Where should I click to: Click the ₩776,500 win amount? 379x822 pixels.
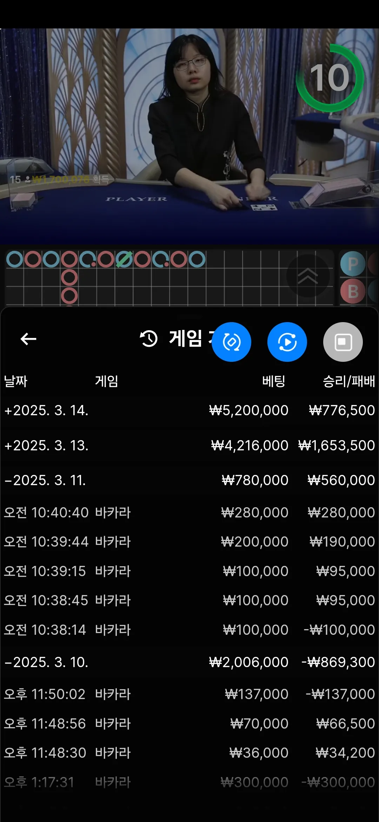coord(342,410)
